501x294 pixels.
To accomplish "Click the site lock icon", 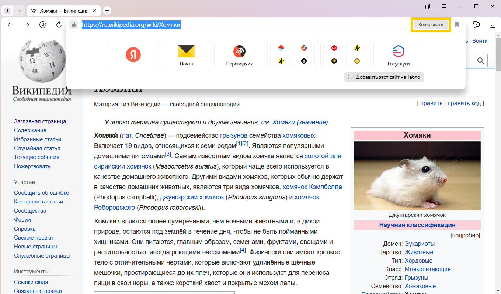I will tap(74, 25).
